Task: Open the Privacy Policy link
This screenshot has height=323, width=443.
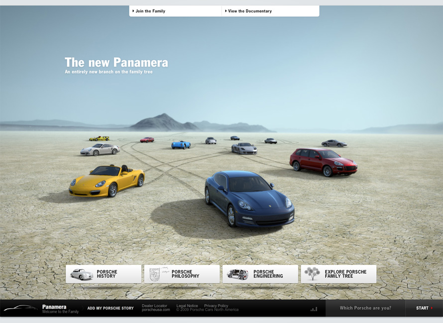Action: tap(216, 306)
